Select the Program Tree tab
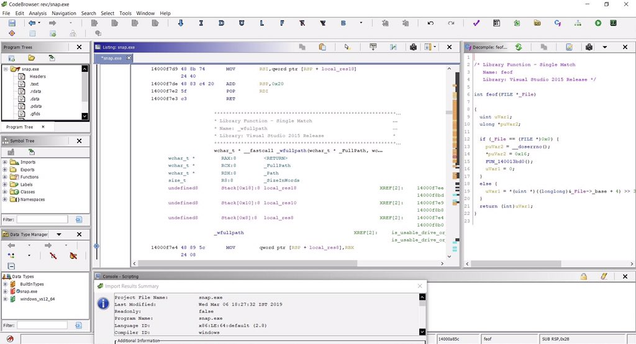Viewport: 636px width, 344px height. (19, 127)
